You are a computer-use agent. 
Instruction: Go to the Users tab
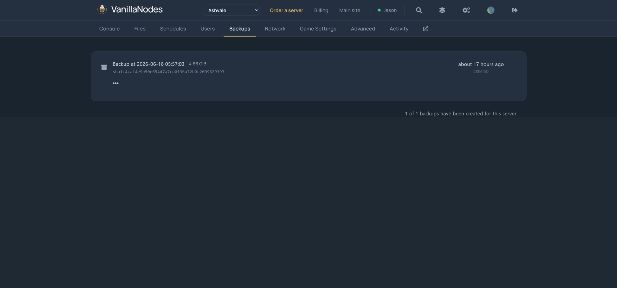click(x=208, y=29)
